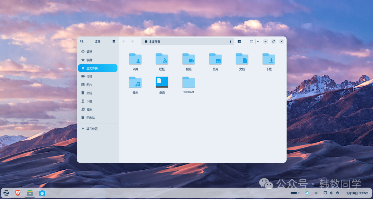The image size is (373, 199).
Task: Open the search in the Files sidebar
Action: click(82, 41)
